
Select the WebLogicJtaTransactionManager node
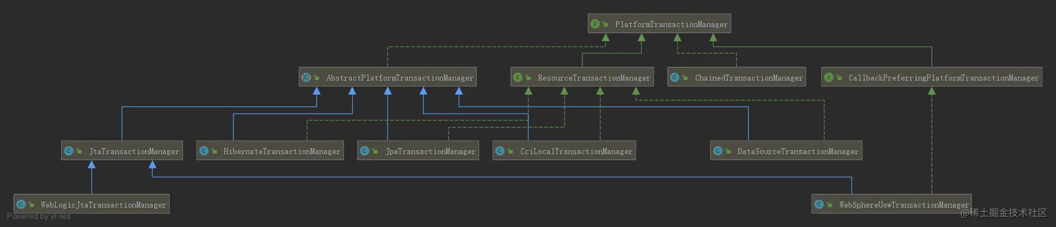click(x=91, y=204)
